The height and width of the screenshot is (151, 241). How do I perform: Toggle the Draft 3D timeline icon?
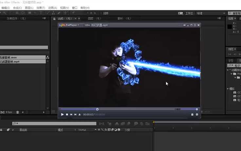pyautogui.click(x=109, y=124)
